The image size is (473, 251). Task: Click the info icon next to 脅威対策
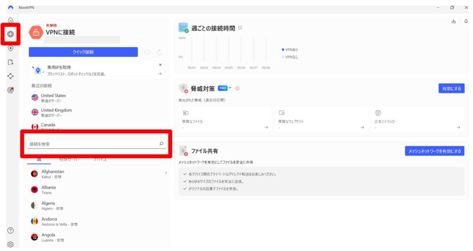point(237,88)
